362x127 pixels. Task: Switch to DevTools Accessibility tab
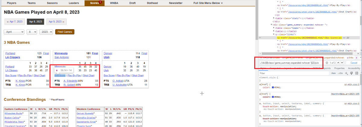pos(354,68)
